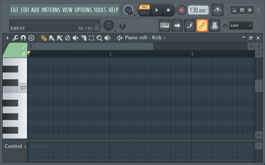Viewport: 265px width, 165px height.
Task: Select the Mute tool
Action: click(x=75, y=38)
